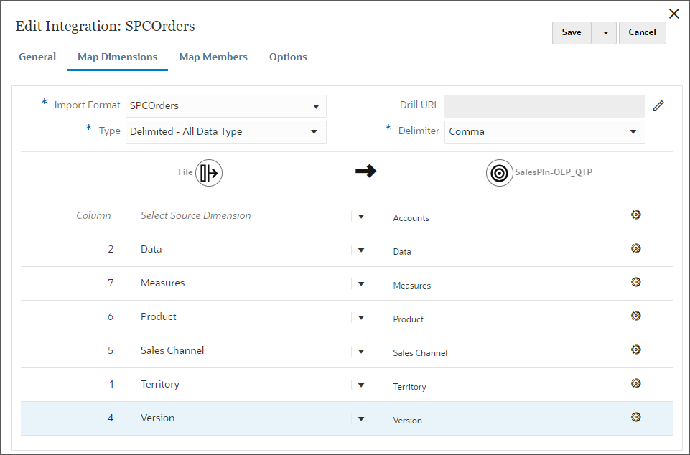This screenshot has width=690, height=455.
Task: Open gear settings for the Version dimension row
Action: tap(635, 416)
